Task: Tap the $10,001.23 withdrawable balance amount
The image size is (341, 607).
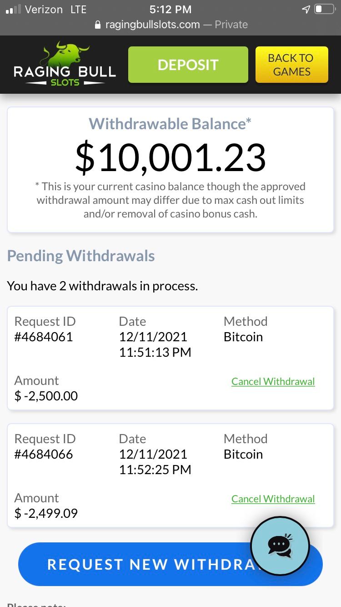Action: pos(170,157)
